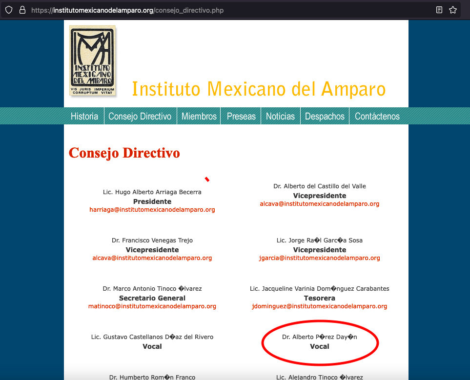This screenshot has height=380, width=470.
Task: Toggle reader view icon in address bar
Action: click(439, 10)
